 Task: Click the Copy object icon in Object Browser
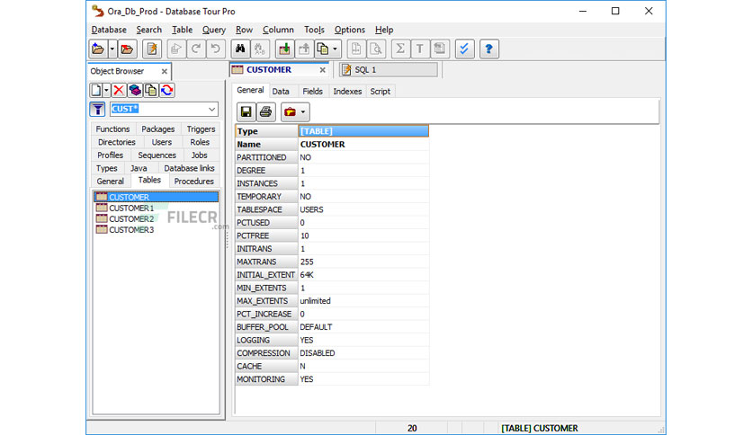tap(150, 90)
